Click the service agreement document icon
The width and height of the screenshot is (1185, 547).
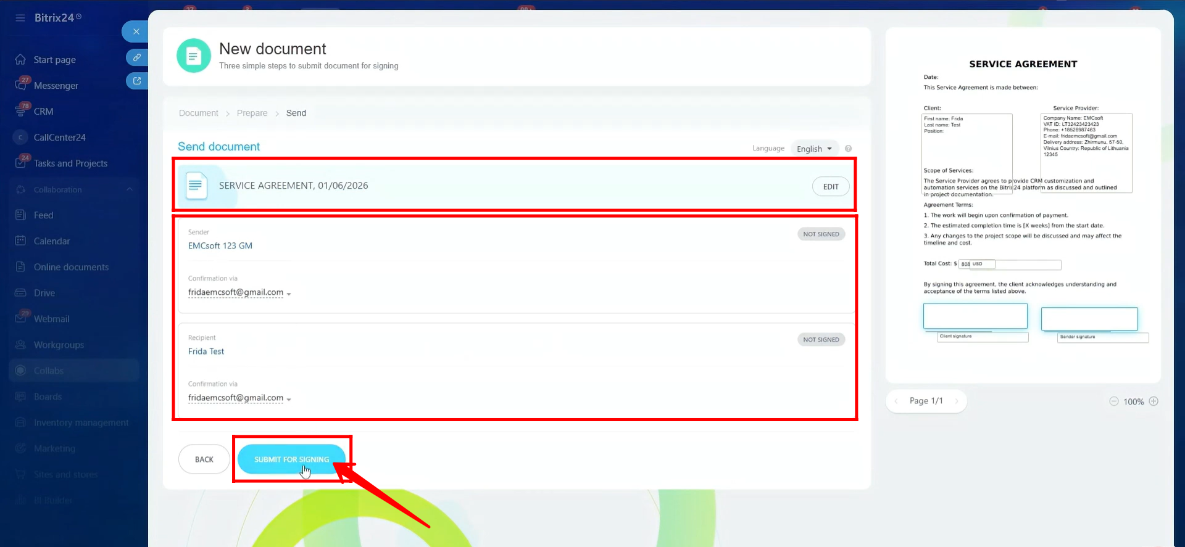(x=196, y=186)
